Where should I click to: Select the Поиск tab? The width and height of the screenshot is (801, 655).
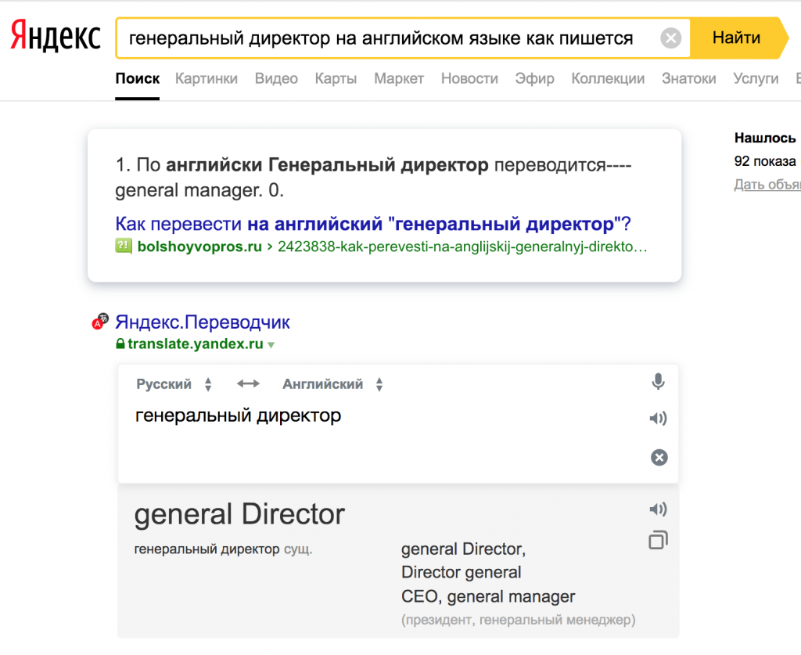tap(138, 78)
